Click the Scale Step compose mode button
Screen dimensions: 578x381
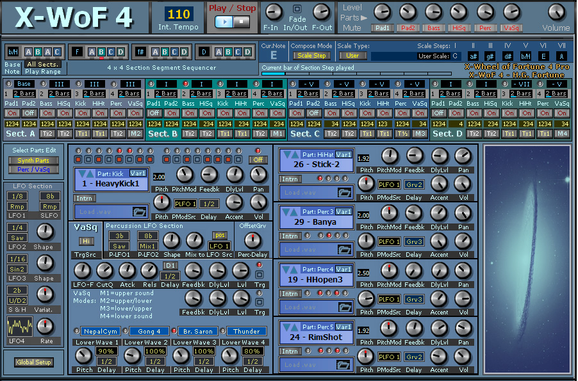[311, 56]
